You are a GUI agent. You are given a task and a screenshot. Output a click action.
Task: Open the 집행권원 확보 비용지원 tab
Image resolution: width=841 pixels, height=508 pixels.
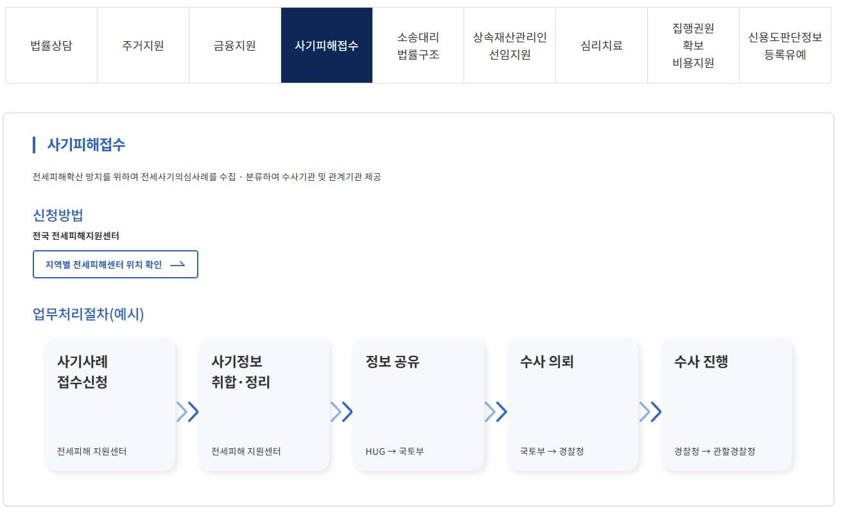coord(693,45)
